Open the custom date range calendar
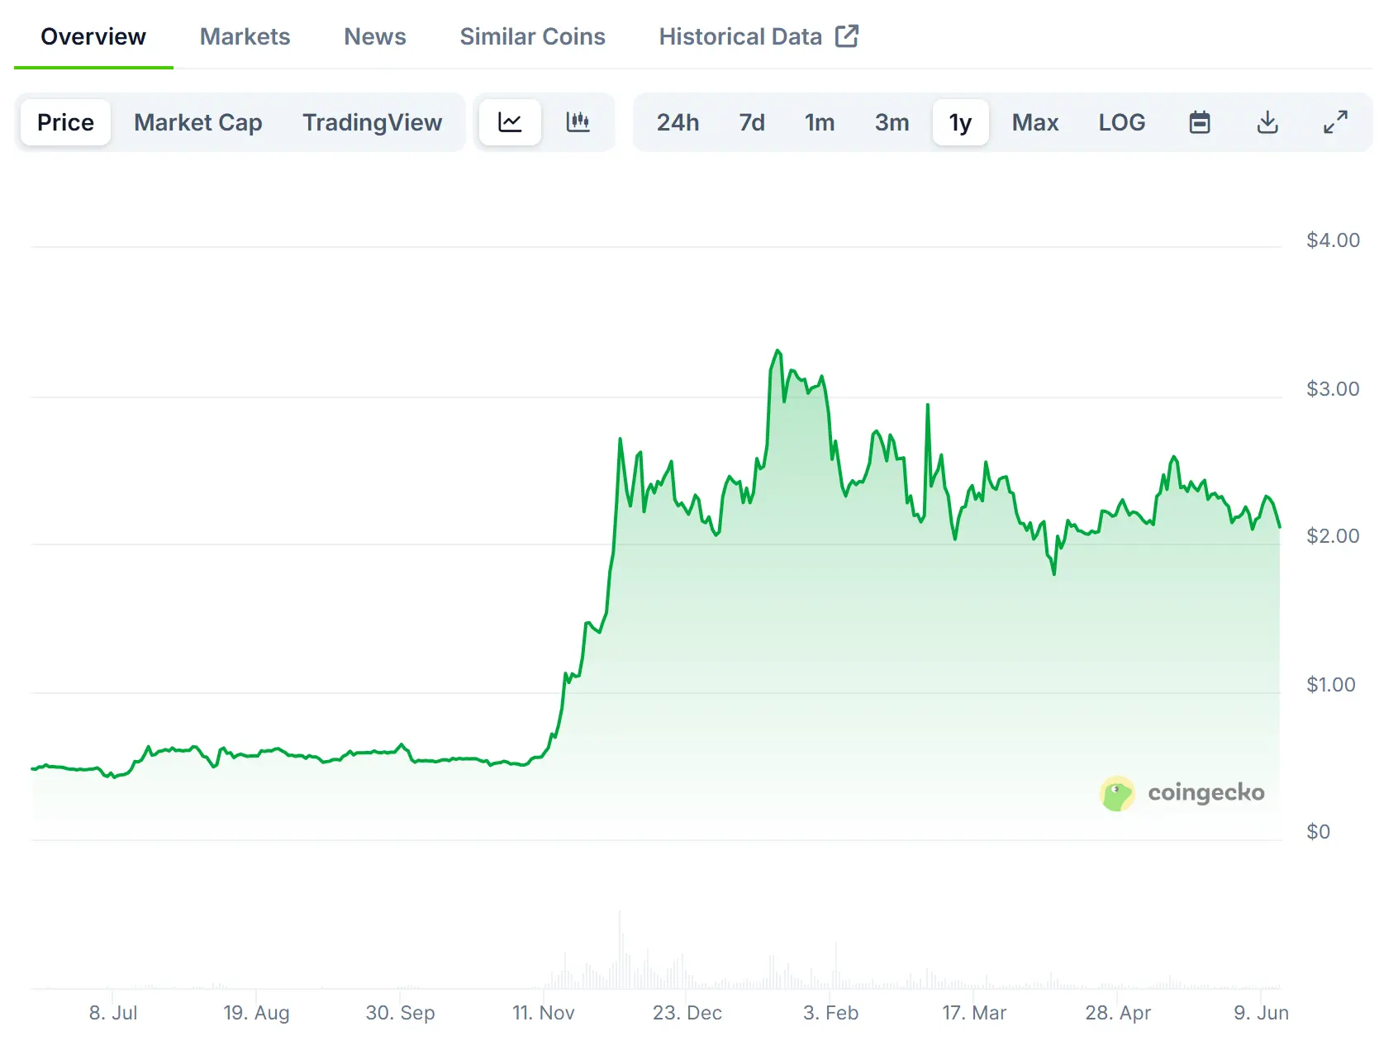The image size is (1398, 1055). pos(1201,122)
